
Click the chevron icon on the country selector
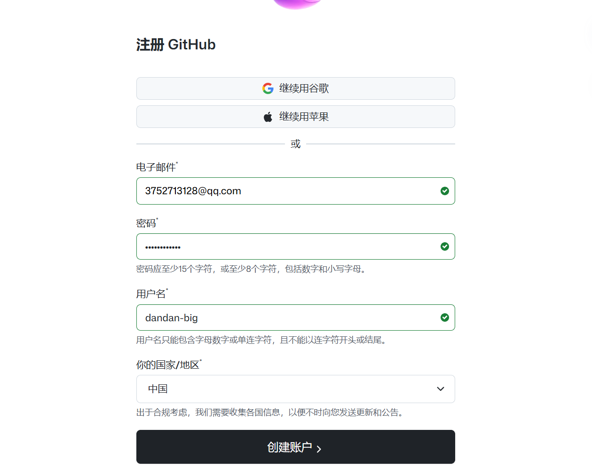[x=441, y=389]
